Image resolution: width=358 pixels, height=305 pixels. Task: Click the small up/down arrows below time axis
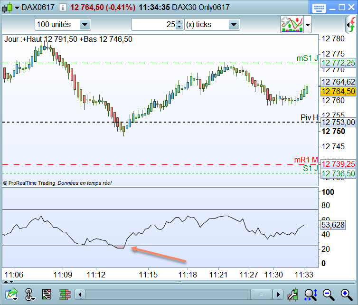(9, 282)
